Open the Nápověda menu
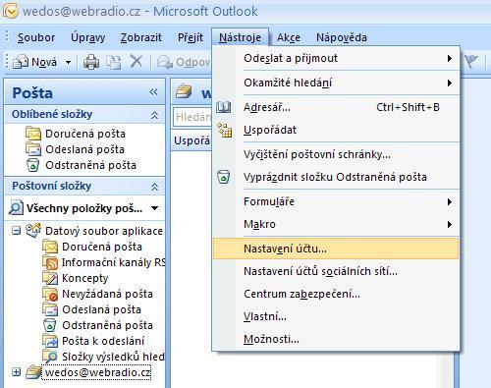Screen dimensions: 491x388 tap(341, 37)
